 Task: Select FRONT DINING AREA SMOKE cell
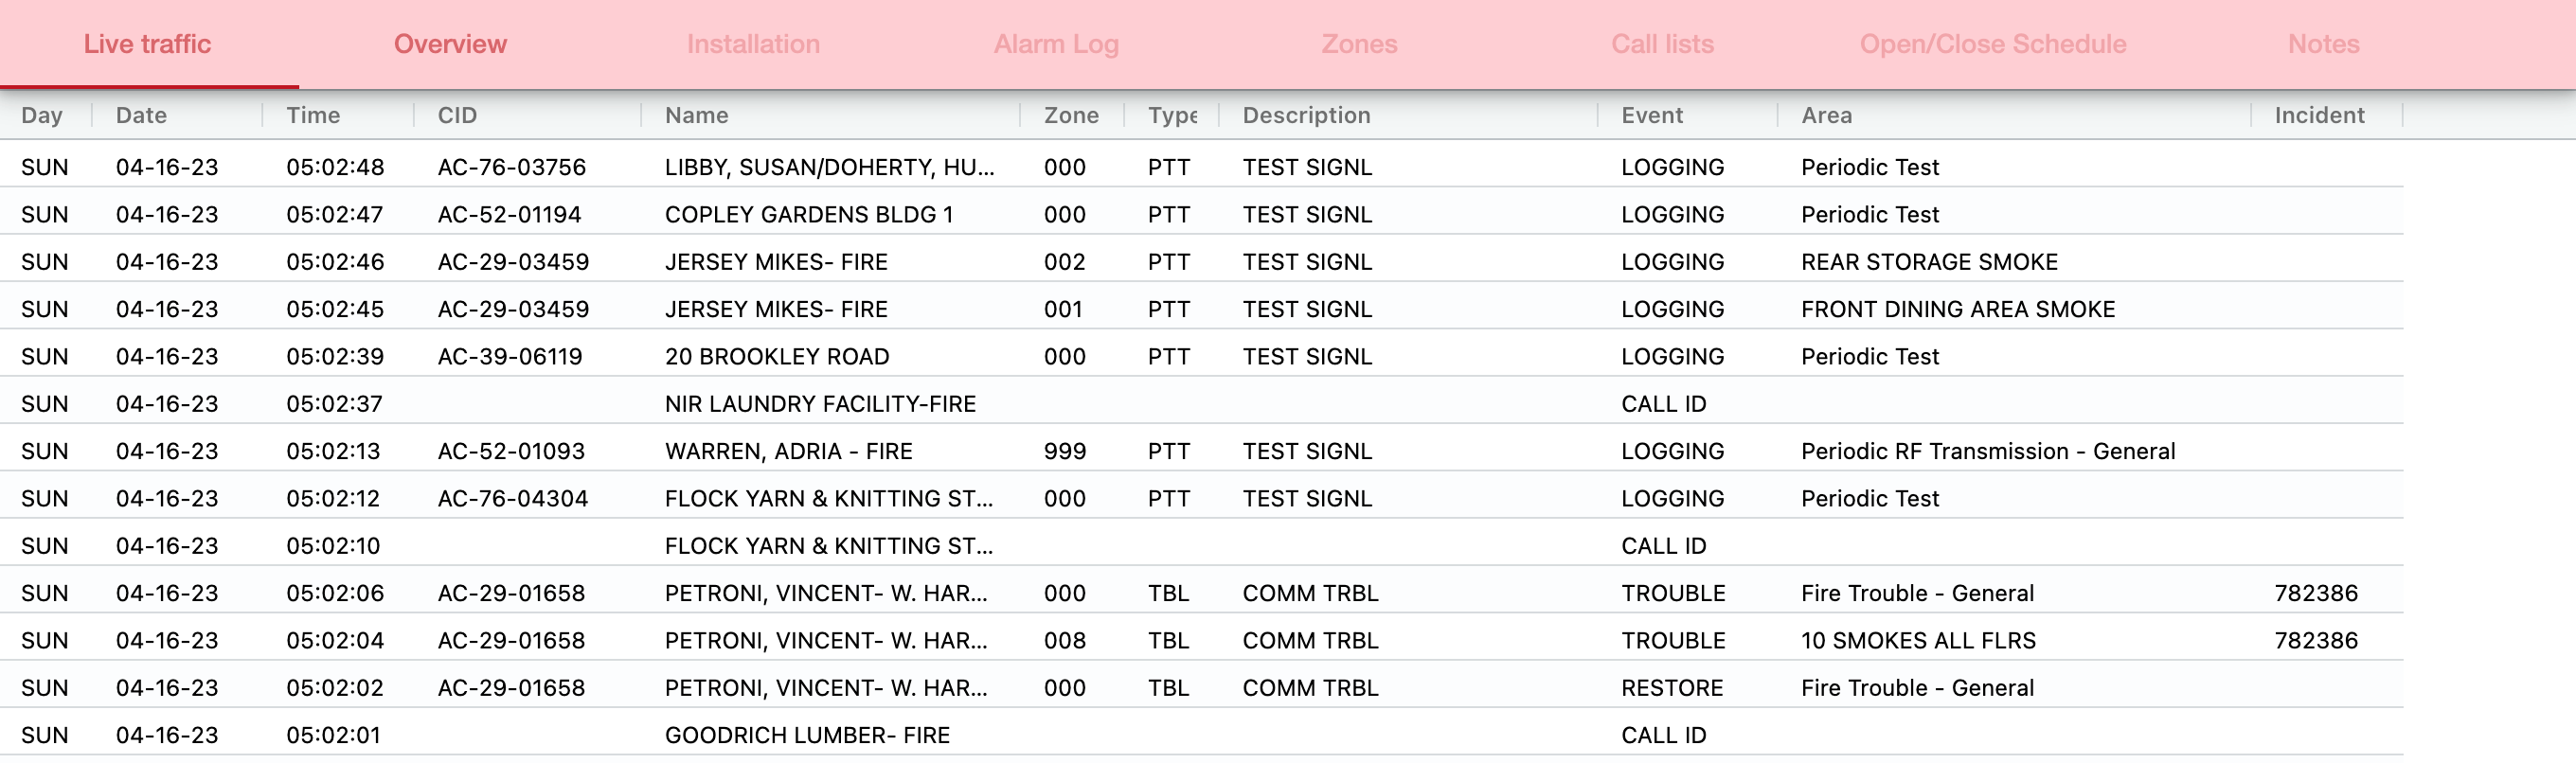pyautogui.click(x=1958, y=309)
